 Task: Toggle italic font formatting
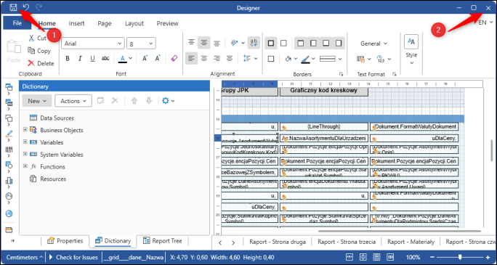click(80, 58)
